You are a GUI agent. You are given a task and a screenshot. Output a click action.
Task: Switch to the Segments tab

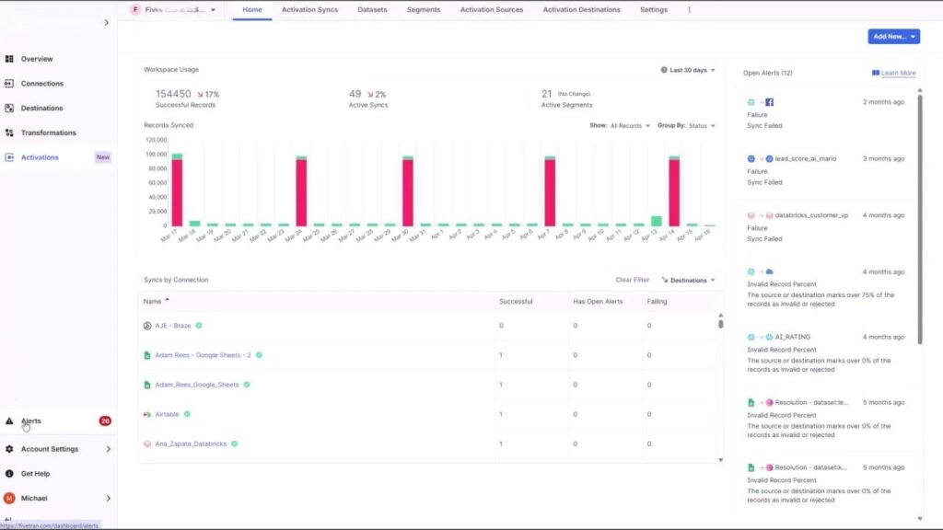[424, 9]
